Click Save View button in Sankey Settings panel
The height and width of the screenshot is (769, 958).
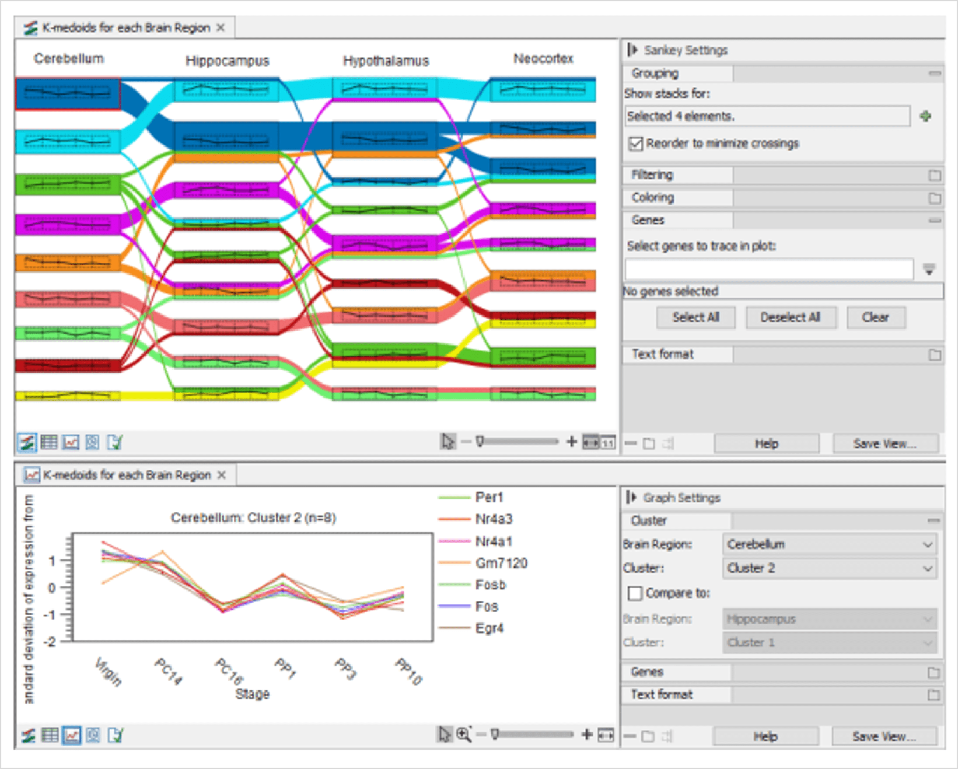coord(885,444)
